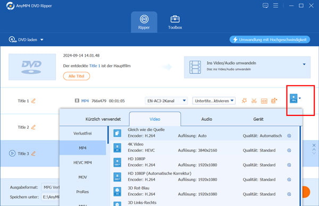The height and width of the screenshot is (206, 319).
Task: Click the AnyMP4 DVD Ripper logo
Action: tap(10, 6)
